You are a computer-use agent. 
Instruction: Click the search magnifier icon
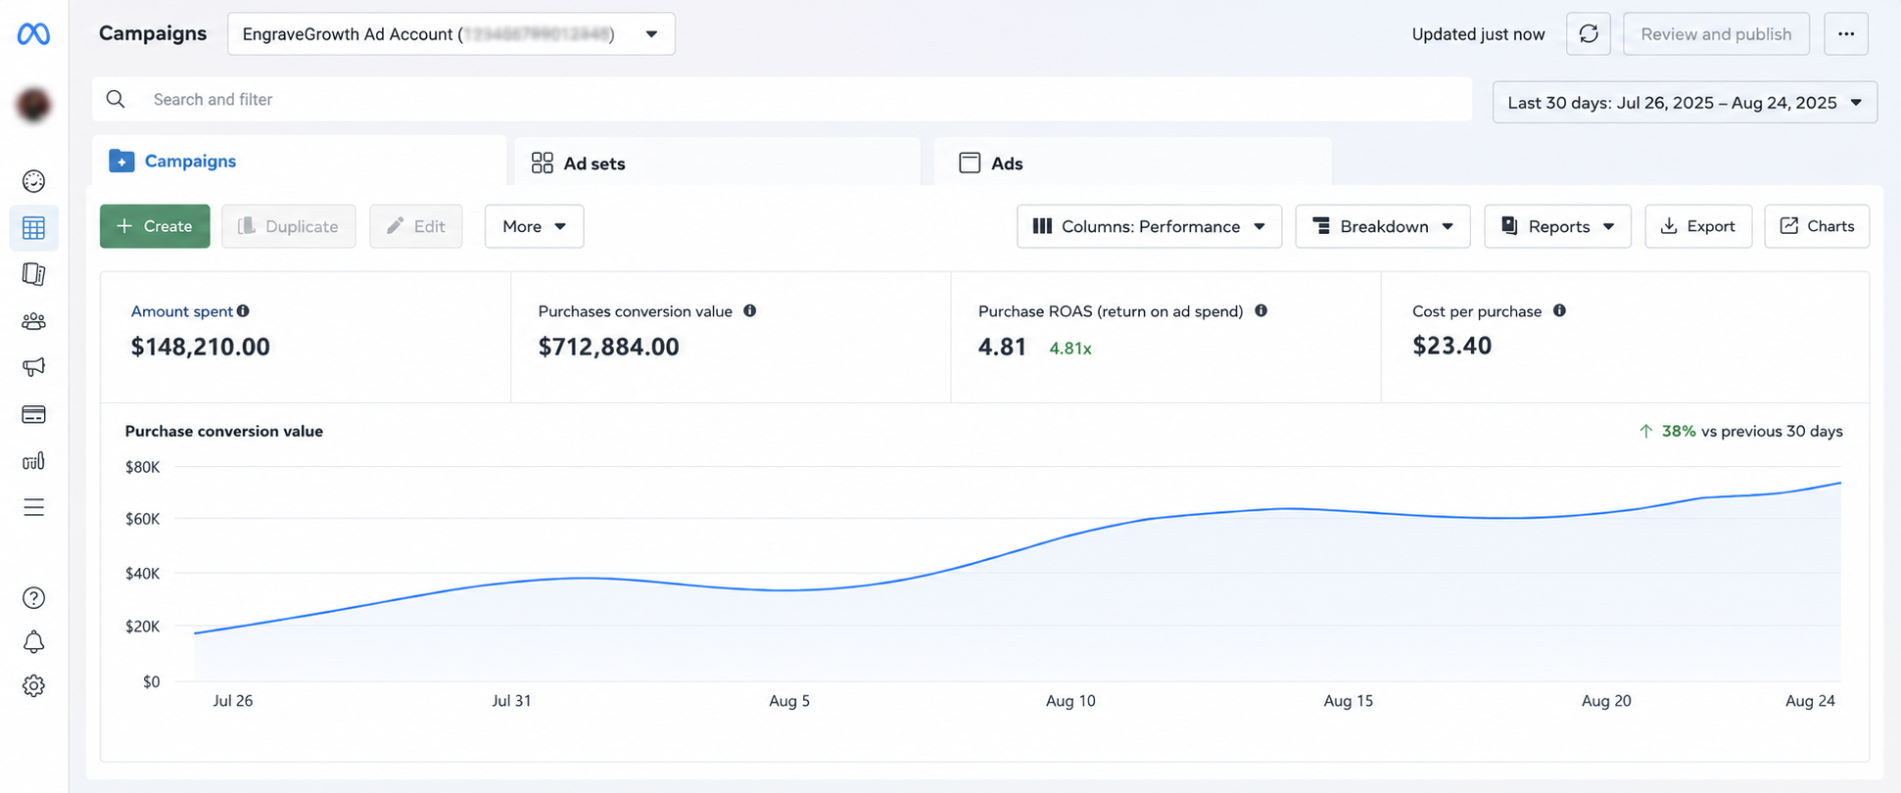pos(116,99)
